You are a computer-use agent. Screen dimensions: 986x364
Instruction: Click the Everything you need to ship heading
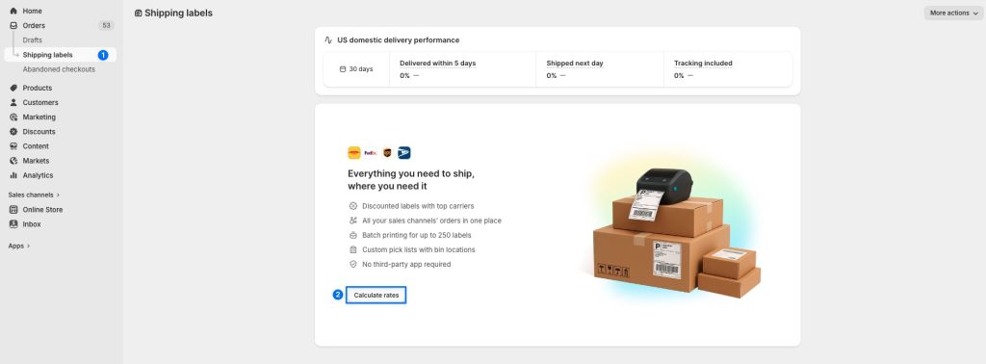pyautogui.click(x=410, y=180)
